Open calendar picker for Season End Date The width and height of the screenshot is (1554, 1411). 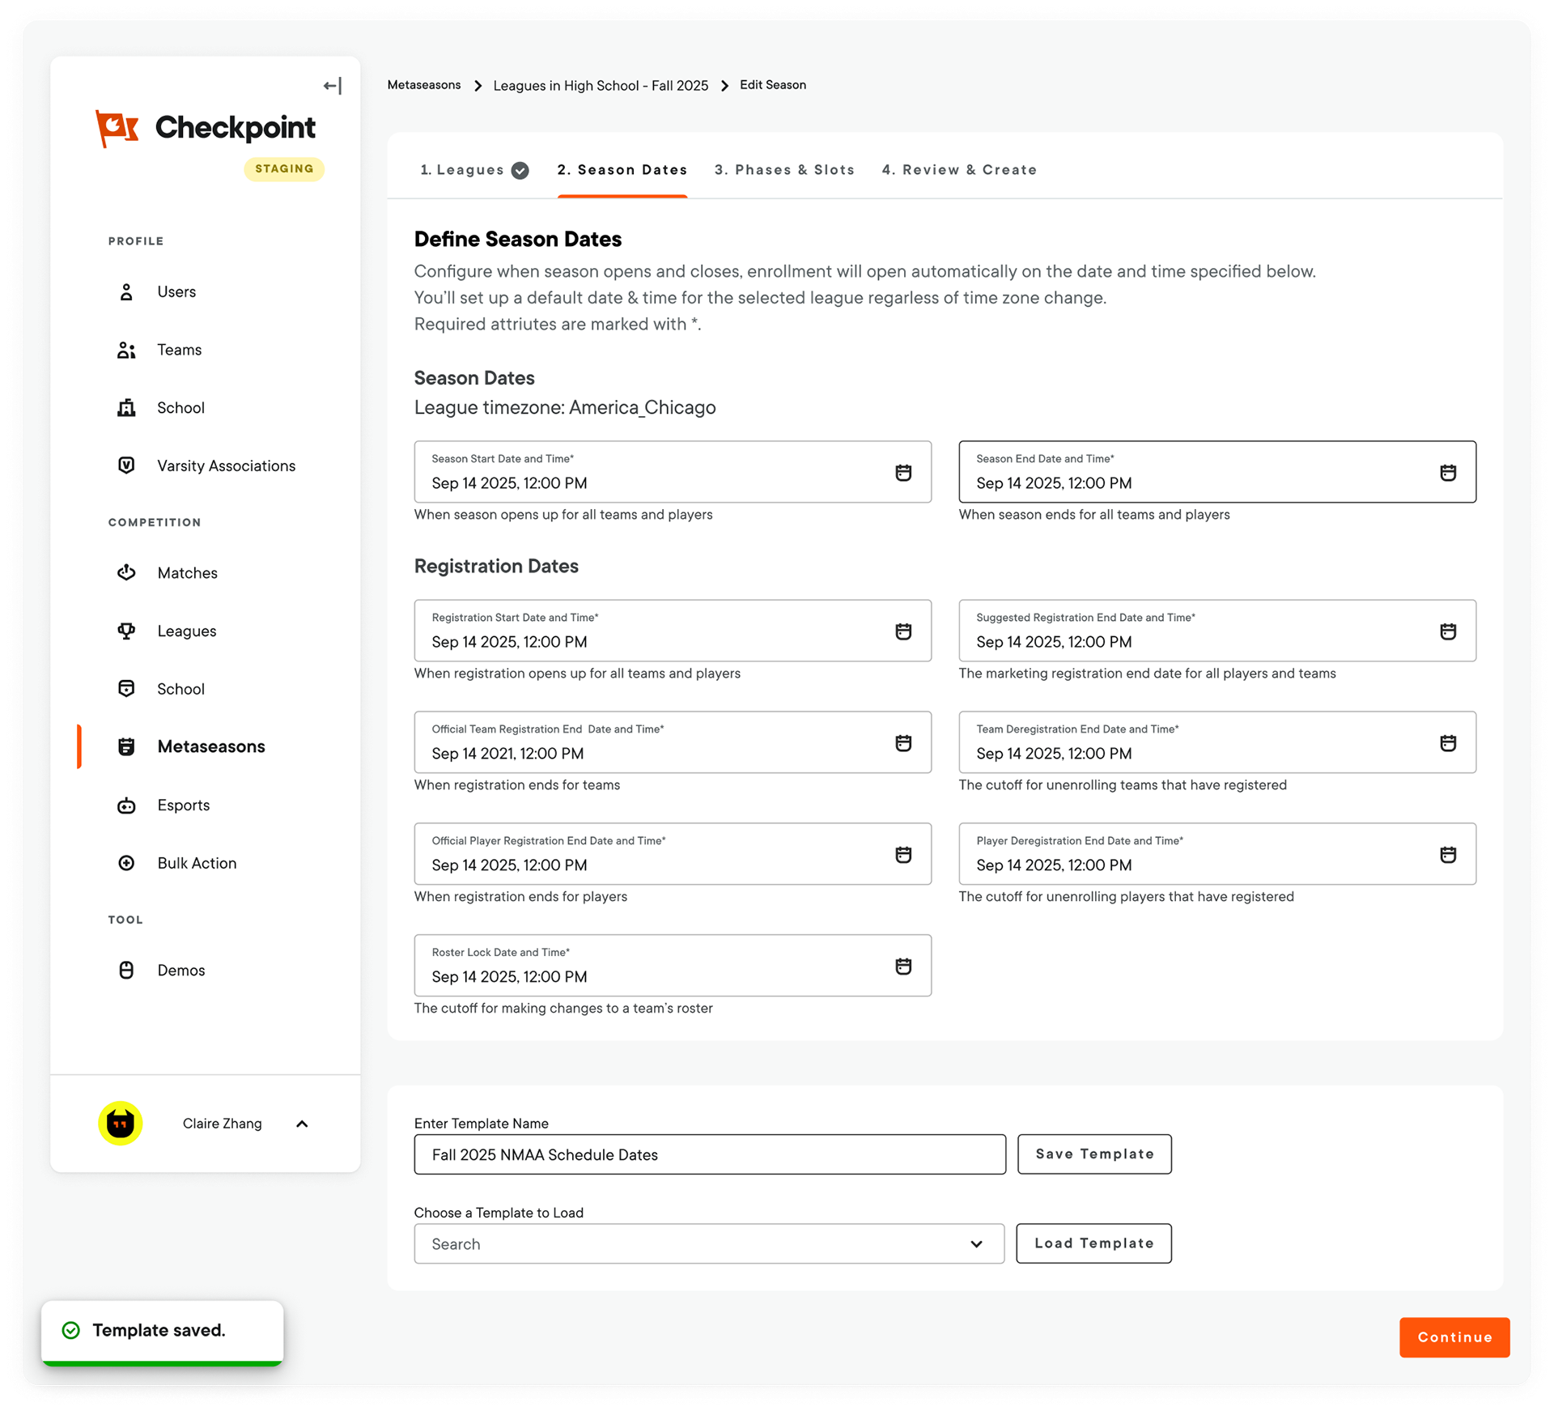[x=1447, y=473]
